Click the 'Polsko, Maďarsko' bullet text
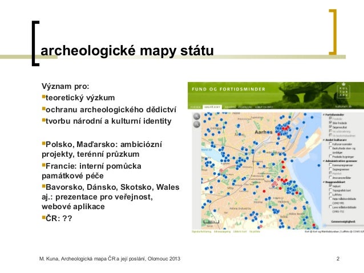 (102, 149)
